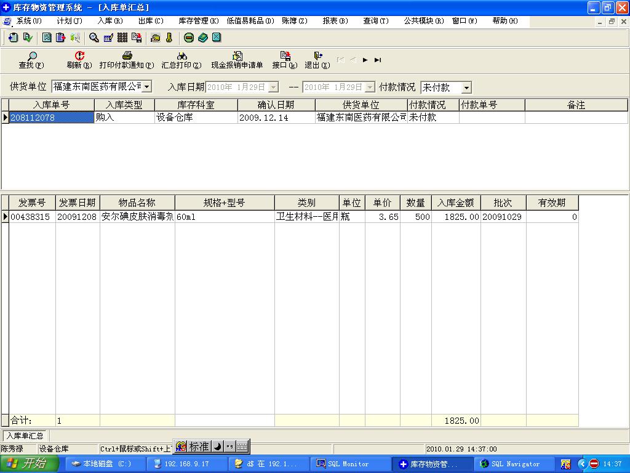Refresh the list with 刷新 button
This screenshot has width=630, height=473.
tap(79, 60)
